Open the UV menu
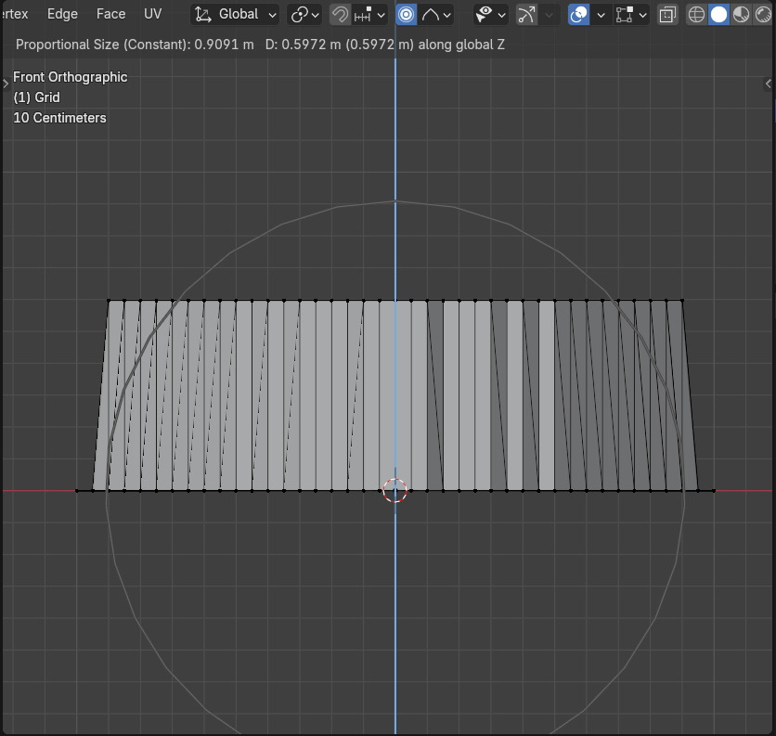This screenshot has width=776, height=736. click(152, 14)
